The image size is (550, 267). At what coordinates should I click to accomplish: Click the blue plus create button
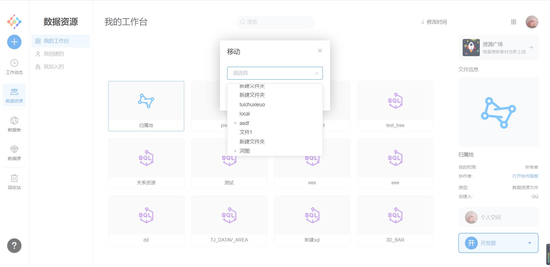14,42
